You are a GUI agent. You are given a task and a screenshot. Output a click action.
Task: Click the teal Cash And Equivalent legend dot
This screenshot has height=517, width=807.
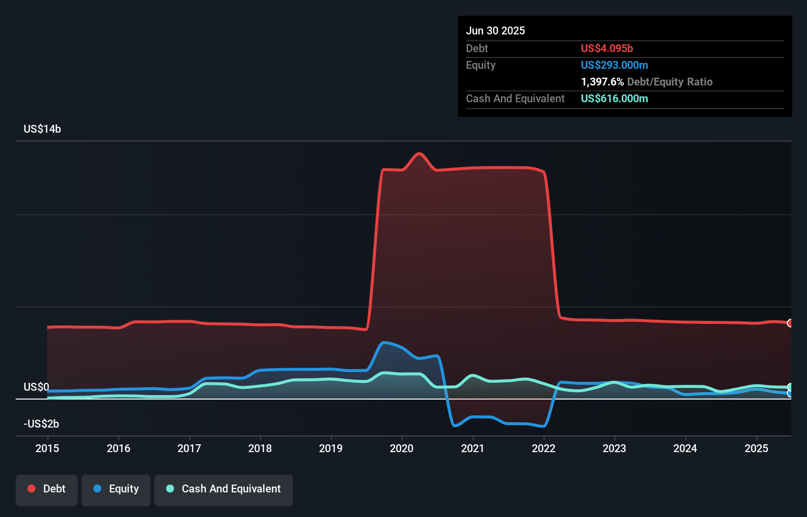pos(170,488)
